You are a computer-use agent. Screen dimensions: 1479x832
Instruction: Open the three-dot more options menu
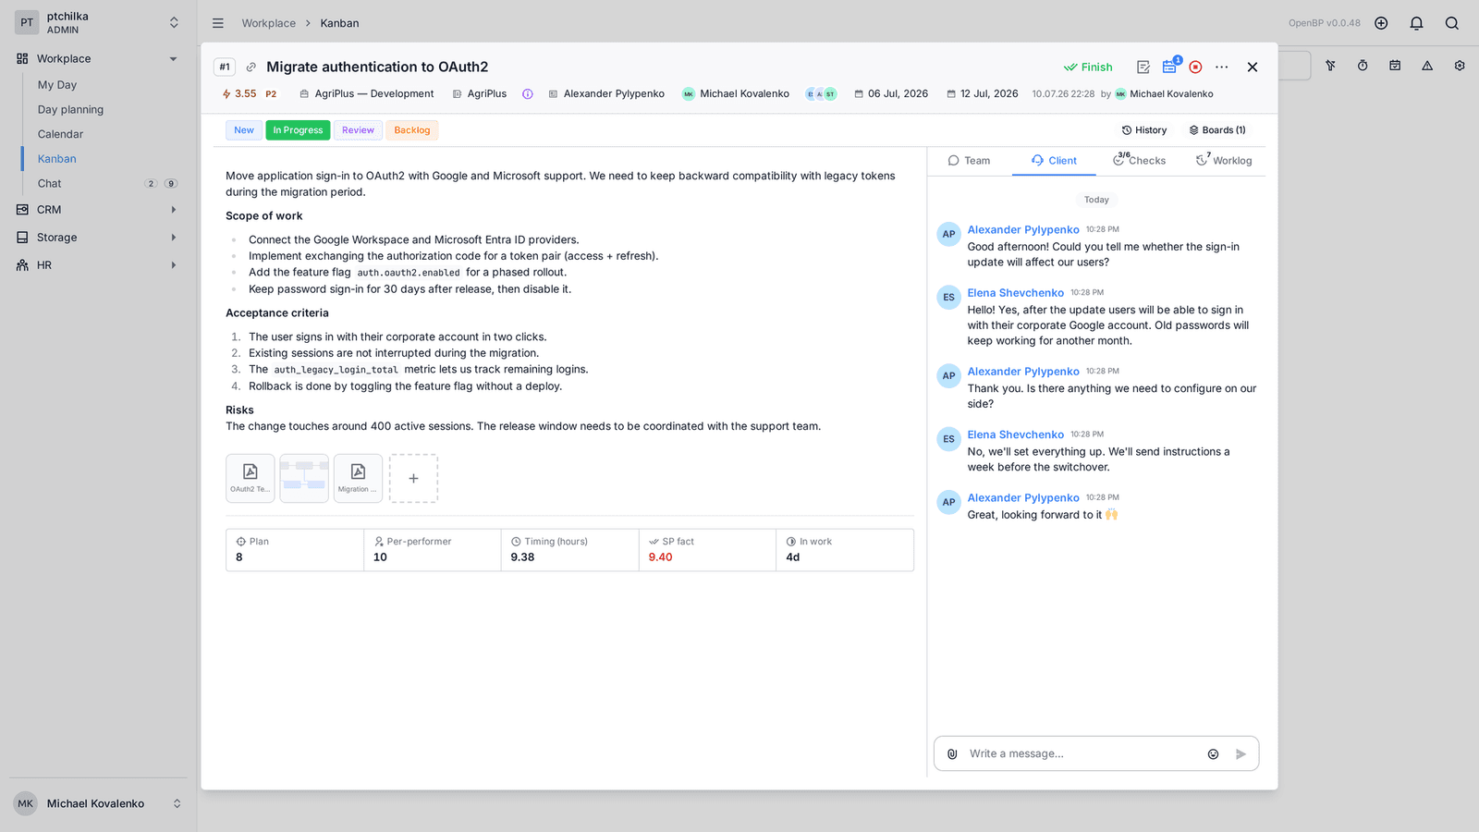point(1222,67)
